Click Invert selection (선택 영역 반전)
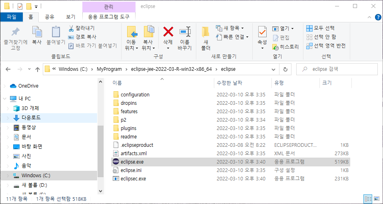383x204 pixels. (x=326, y=46)
